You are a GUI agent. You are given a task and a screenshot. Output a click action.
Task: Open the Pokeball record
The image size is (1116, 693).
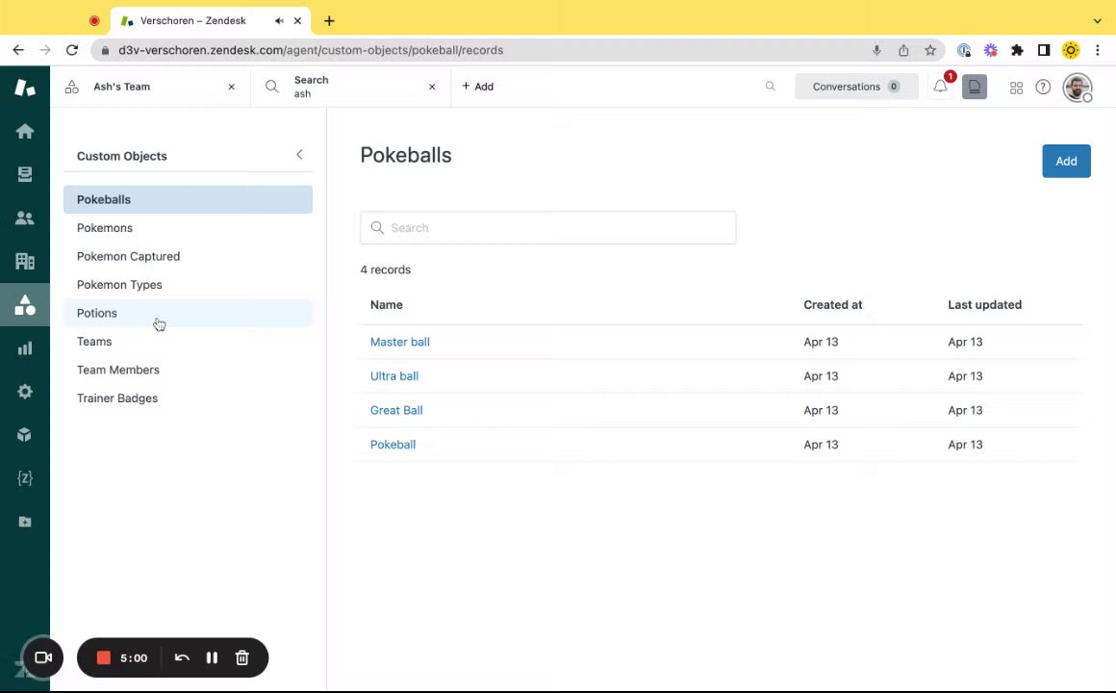tap(393, 445)
